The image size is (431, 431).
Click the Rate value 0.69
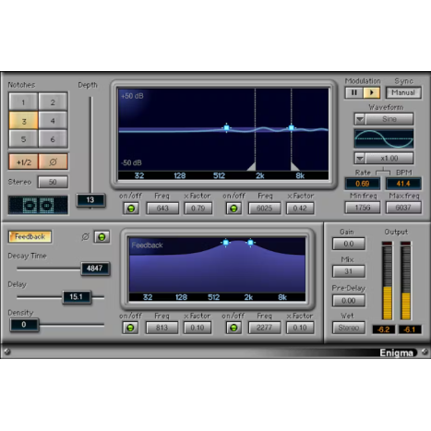[363, 184]
